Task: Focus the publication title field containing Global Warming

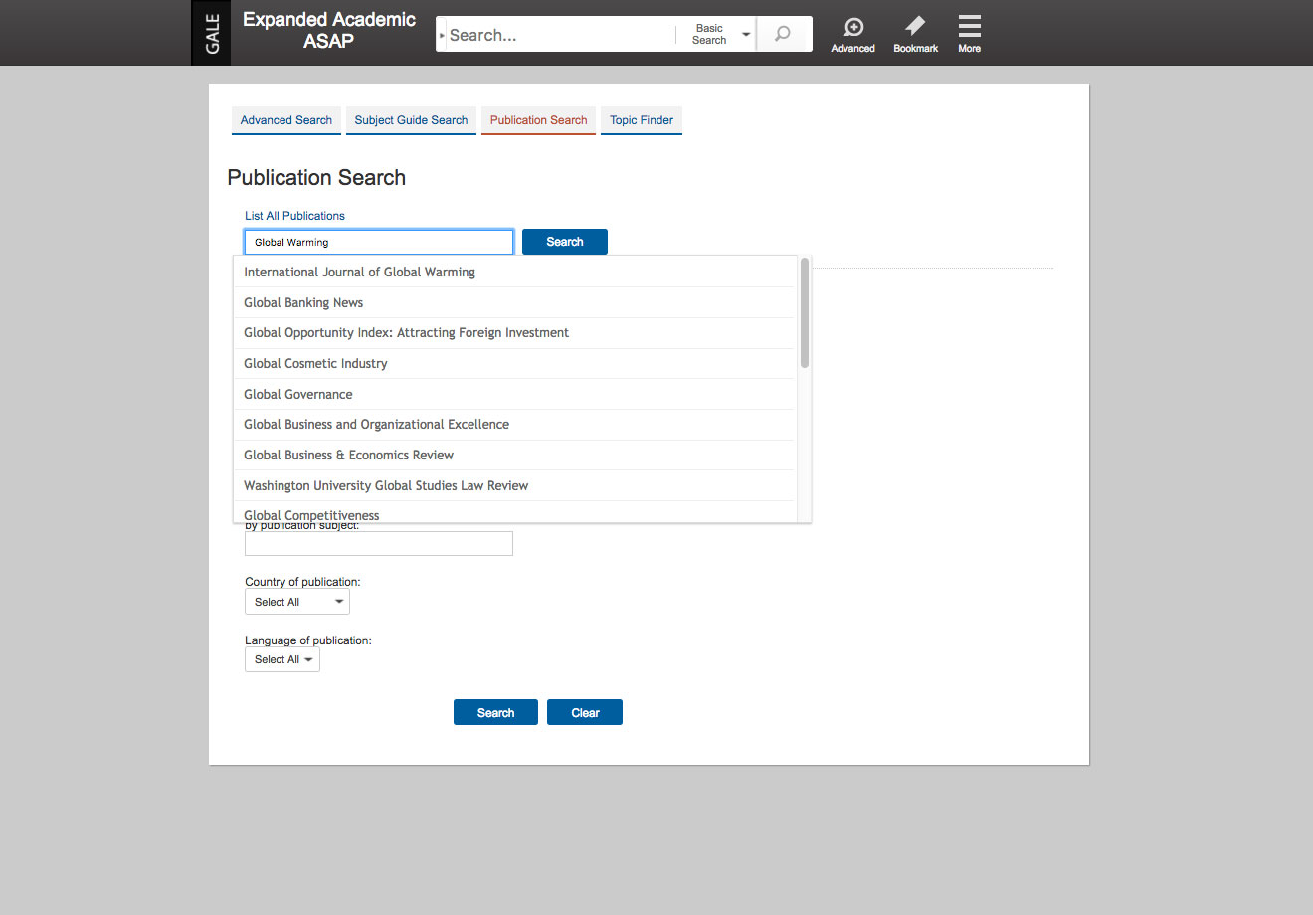Action: (x=379, y=242)
